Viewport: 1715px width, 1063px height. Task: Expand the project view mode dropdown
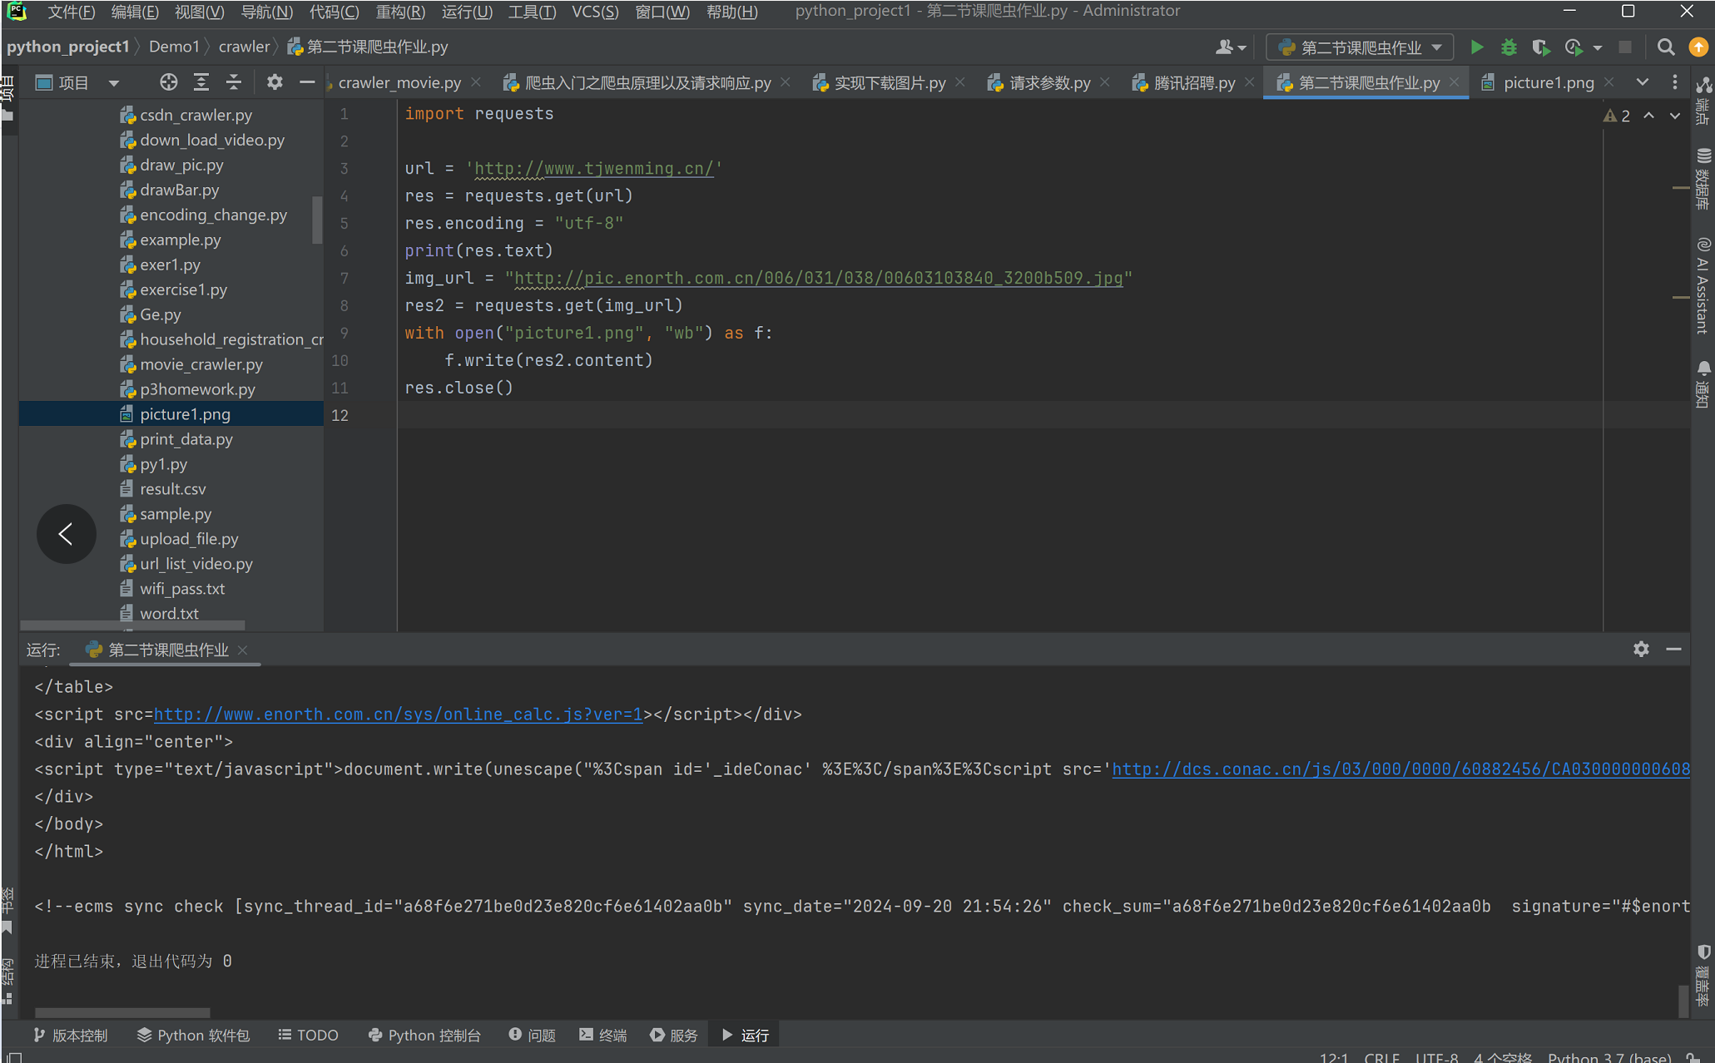(x=114, y=82)
